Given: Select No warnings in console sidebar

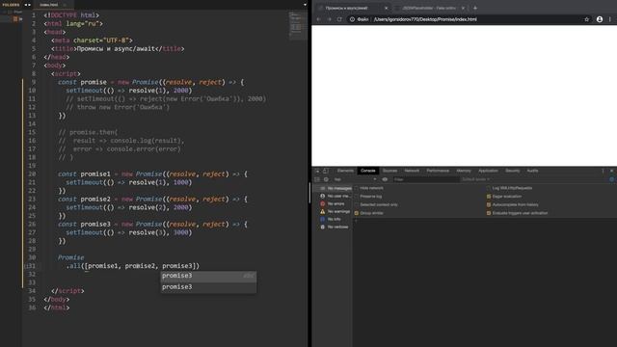Looking at the screenshot, I should pos(333,212).
